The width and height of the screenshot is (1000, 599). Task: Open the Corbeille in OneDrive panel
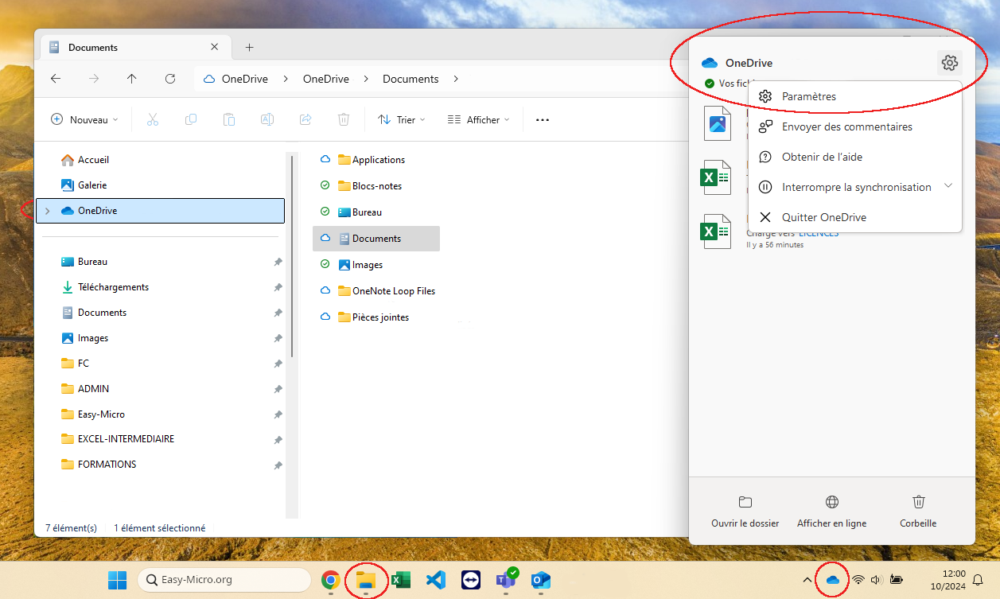click(x=918, y=511)
